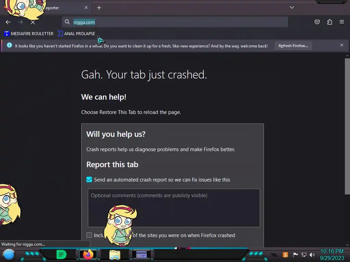Open a new tab with plus
350x262 pixels.
coord(99,8)
